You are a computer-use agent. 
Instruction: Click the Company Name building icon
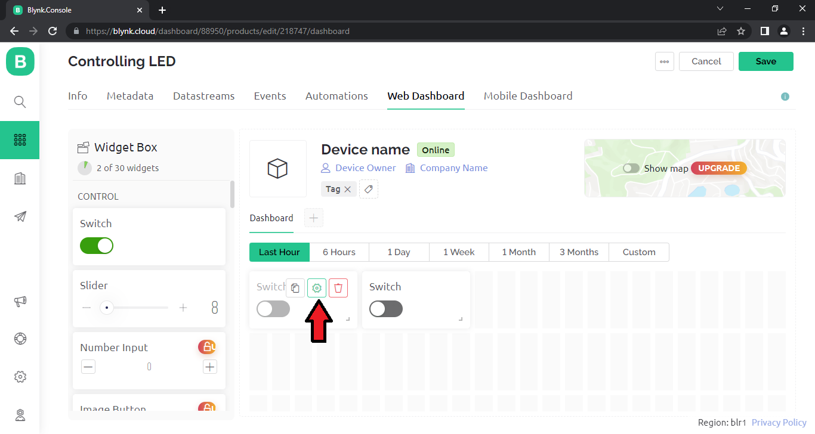[410, 168]
